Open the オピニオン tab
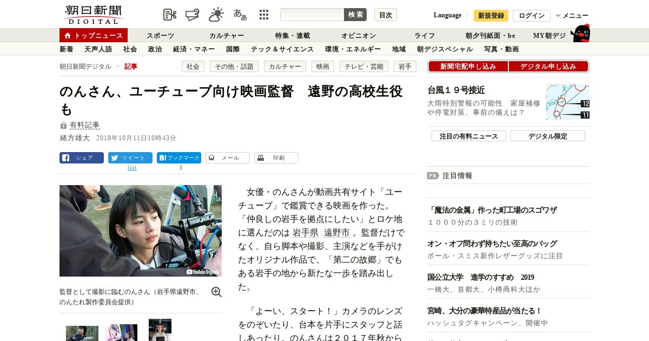The image size is (649, 341). point(359,36)
